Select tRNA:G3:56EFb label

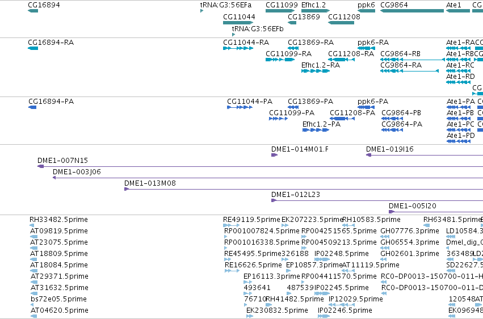click(258, 28)
